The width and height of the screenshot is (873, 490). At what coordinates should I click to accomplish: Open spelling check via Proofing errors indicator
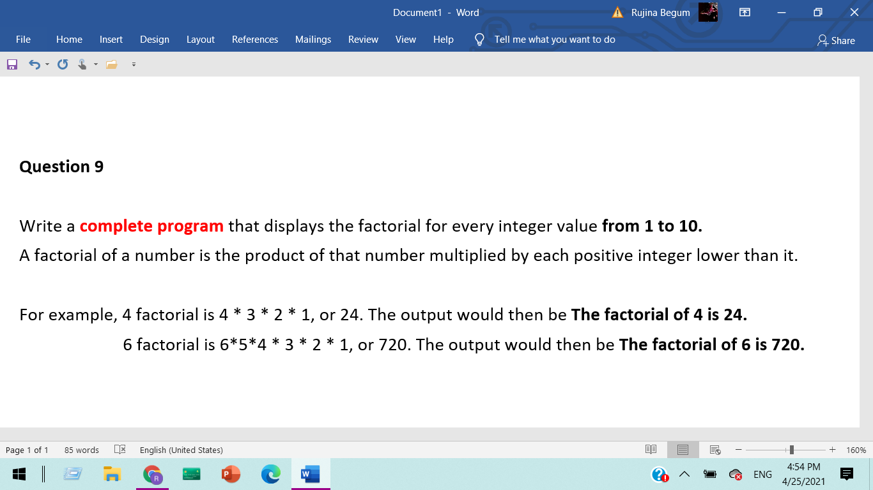pos(119,450)
